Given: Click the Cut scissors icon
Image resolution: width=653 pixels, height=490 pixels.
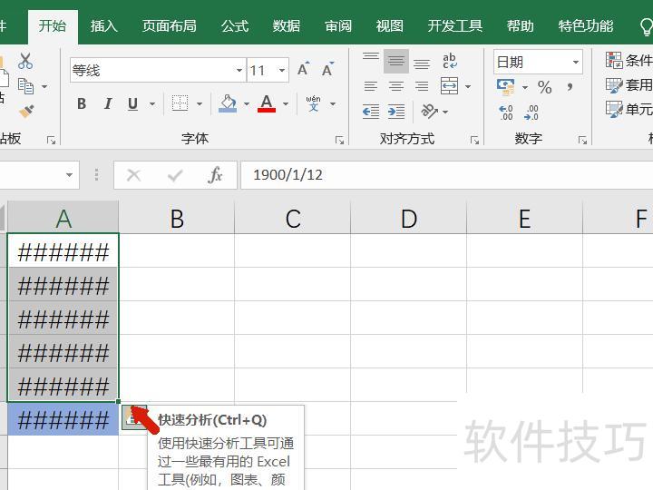Looking at the screenshot, I should click(x=25, y=62).
